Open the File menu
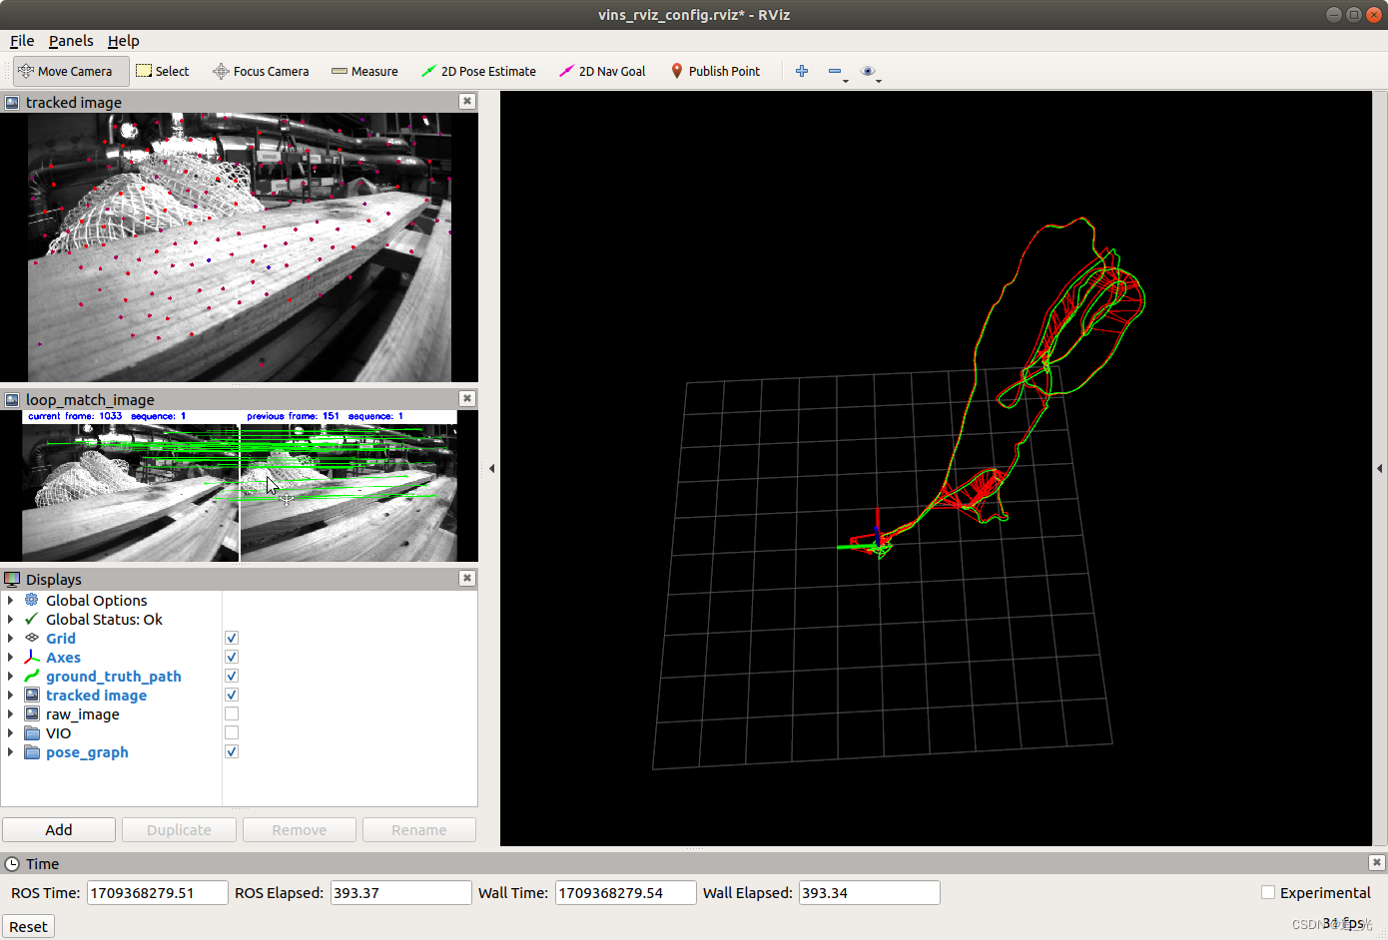The width and height of the screenshot is (1388, 940). coord(22,41)
